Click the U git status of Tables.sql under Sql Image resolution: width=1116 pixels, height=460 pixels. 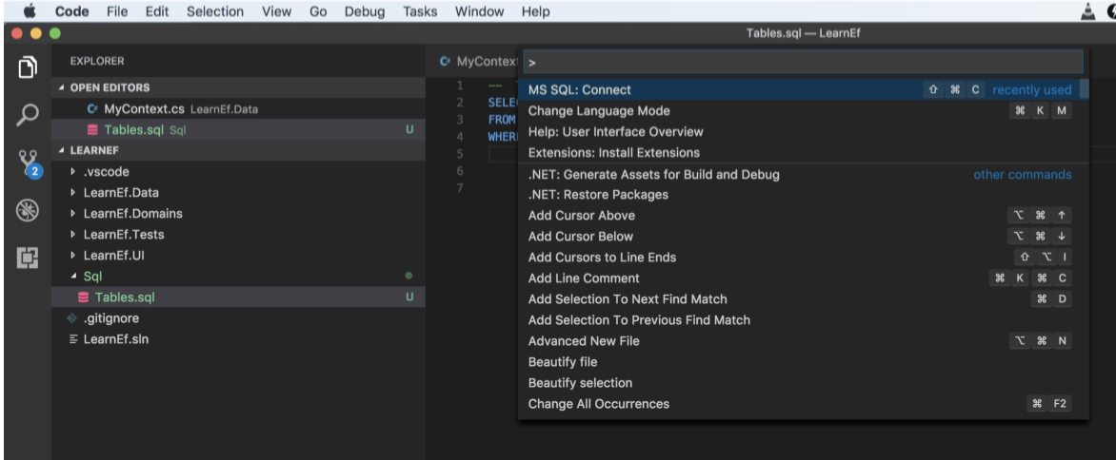(409, 297)
